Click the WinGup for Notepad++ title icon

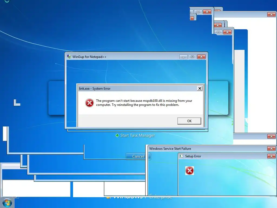coord(69,57)
